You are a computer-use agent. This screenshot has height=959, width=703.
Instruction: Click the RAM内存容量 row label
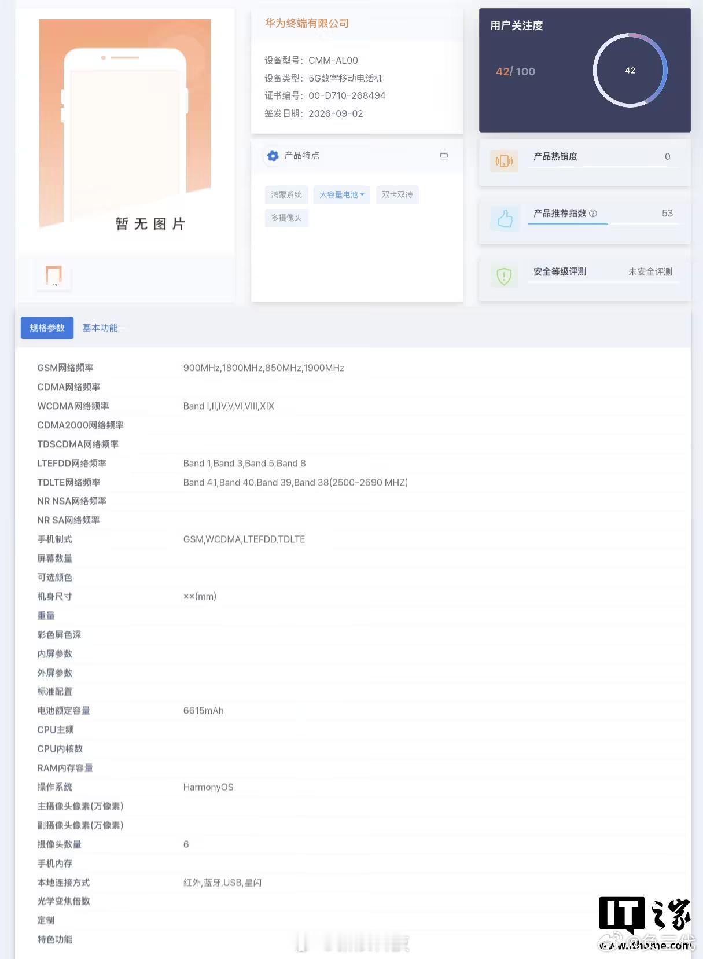65,767
